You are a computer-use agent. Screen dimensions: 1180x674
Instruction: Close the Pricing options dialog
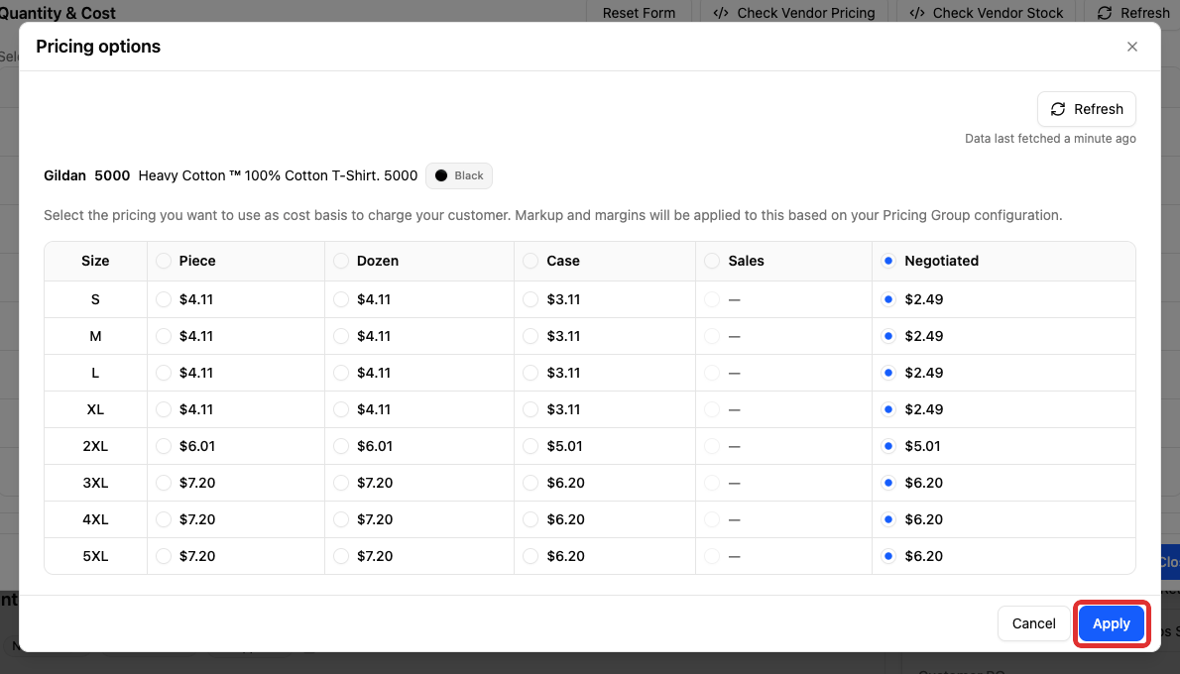click(1131, 47)
